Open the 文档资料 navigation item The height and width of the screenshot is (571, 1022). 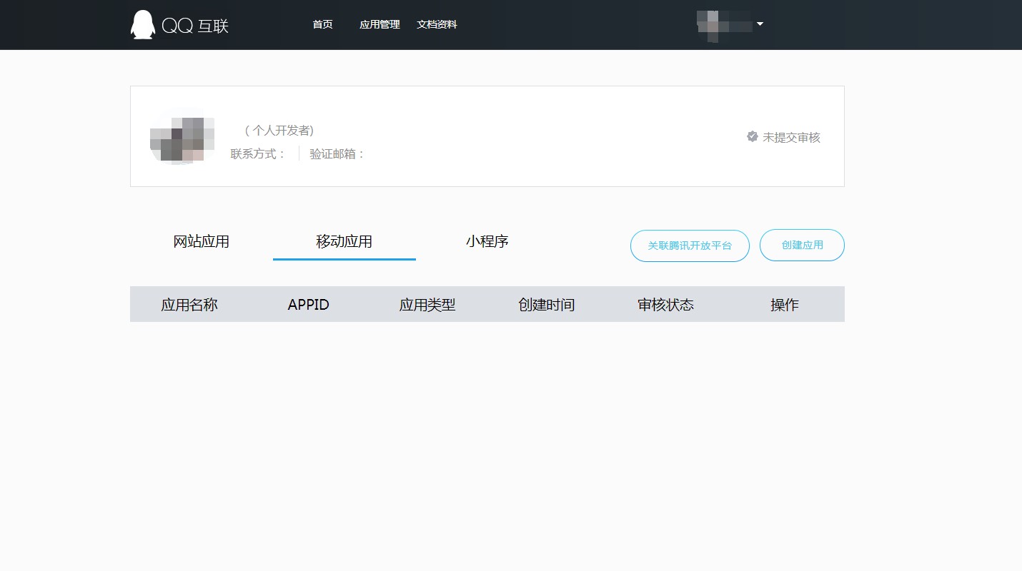(x=437, y=24)
